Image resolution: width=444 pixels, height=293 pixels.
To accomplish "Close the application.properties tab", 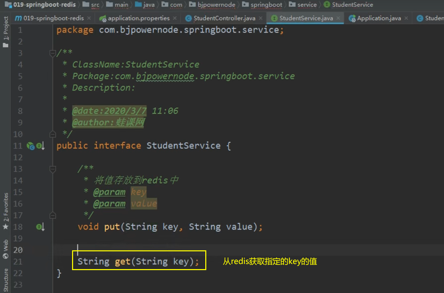I will [175, 18].
